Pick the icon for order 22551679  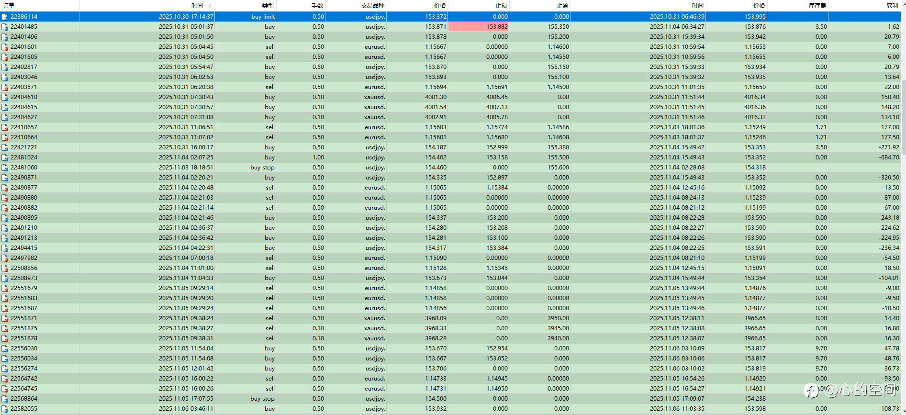[5, 288]
